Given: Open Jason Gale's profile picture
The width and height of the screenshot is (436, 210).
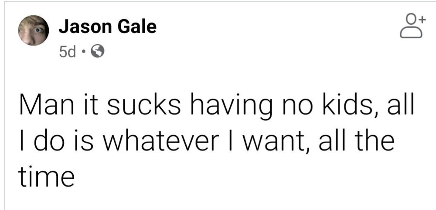Looking at the screenshot, I should click(33, 30).
